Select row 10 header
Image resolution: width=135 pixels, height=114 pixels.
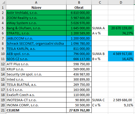pyautogui.click(x=3, y=54)
